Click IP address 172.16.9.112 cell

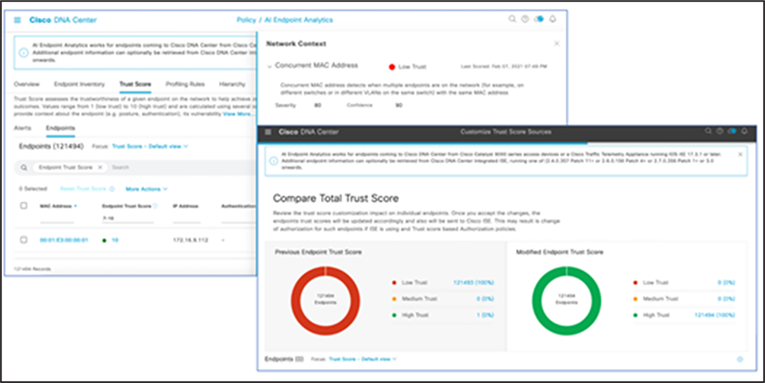tap(191, 240)
